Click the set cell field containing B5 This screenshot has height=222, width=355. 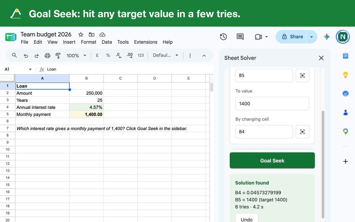264,75
